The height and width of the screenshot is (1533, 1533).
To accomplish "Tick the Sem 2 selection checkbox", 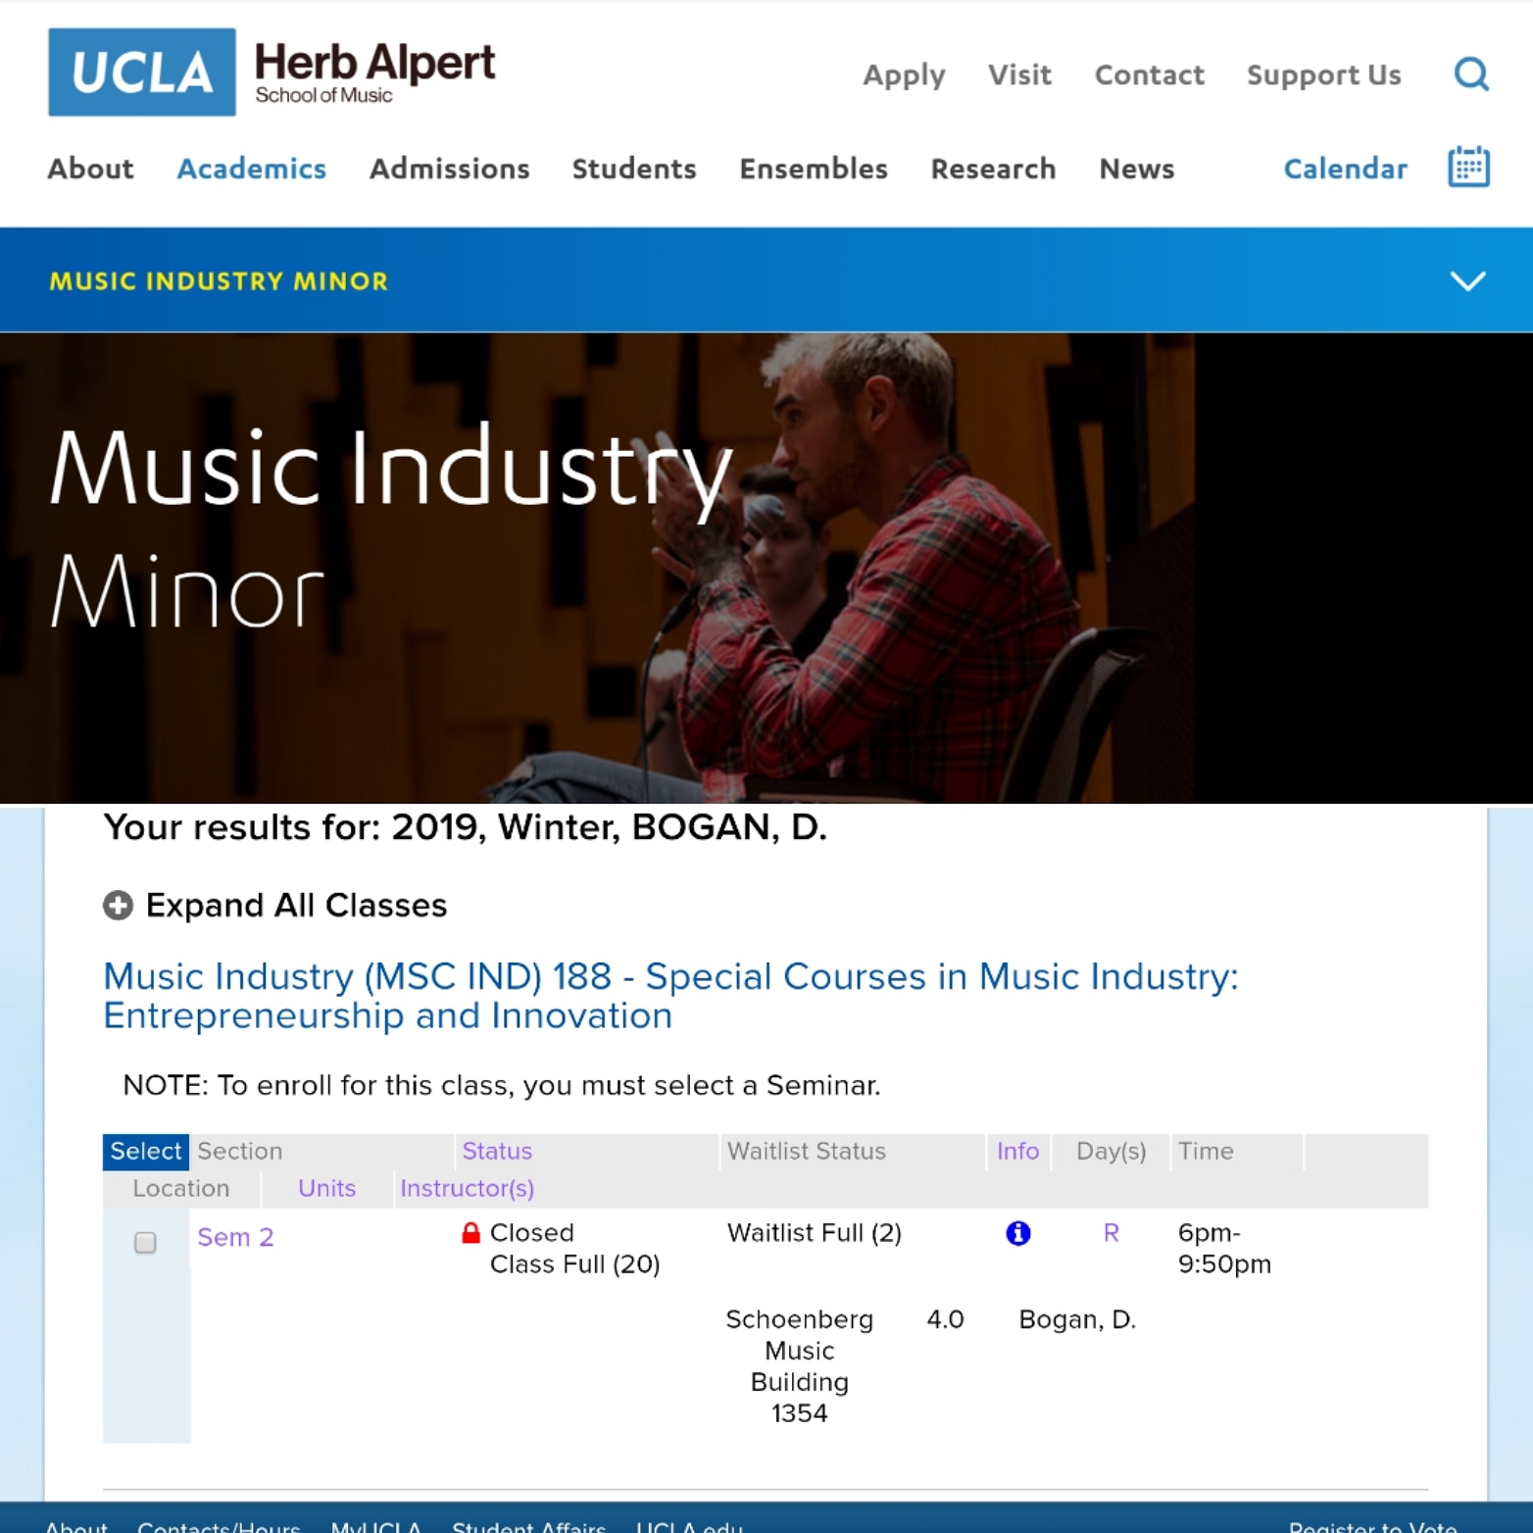I will coord(145,1243).
